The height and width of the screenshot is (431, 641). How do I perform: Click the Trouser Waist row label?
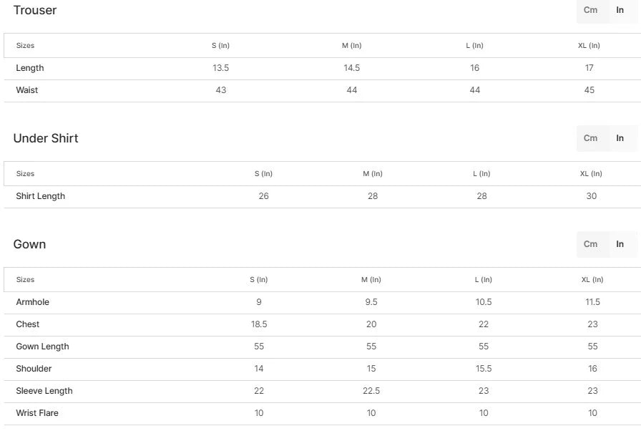[27, 90]
